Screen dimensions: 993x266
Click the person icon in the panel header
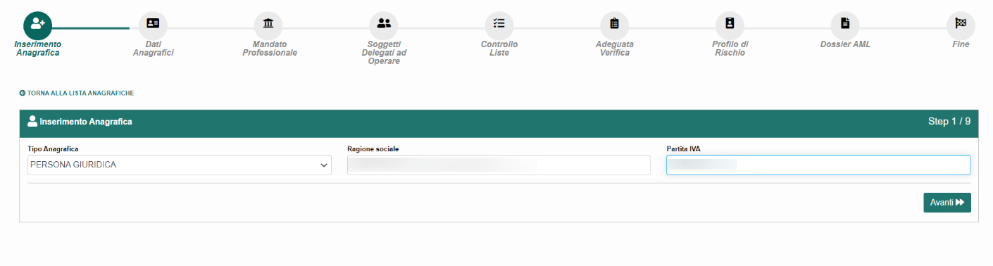(32, 121)
